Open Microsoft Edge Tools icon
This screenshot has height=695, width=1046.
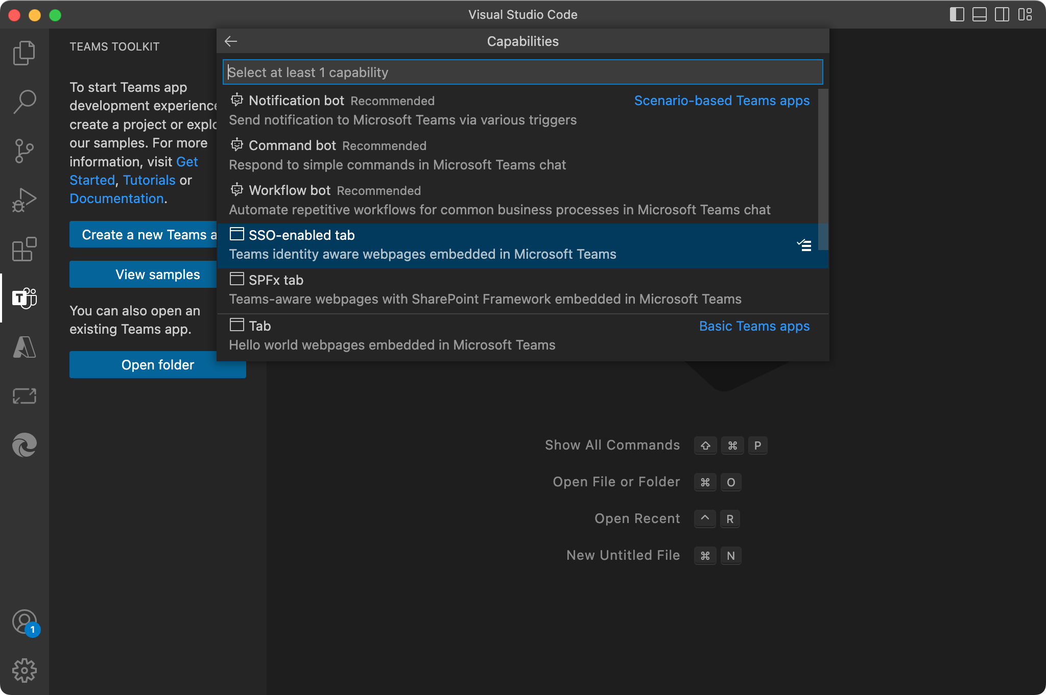[x=24, y=445]
